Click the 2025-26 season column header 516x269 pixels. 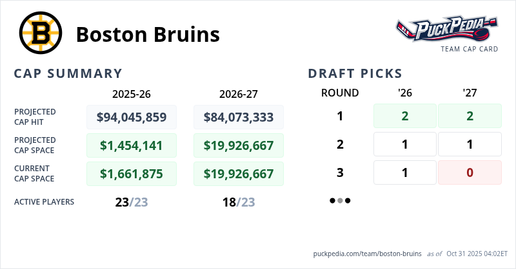pyautogui.click(x=132, y=93)
